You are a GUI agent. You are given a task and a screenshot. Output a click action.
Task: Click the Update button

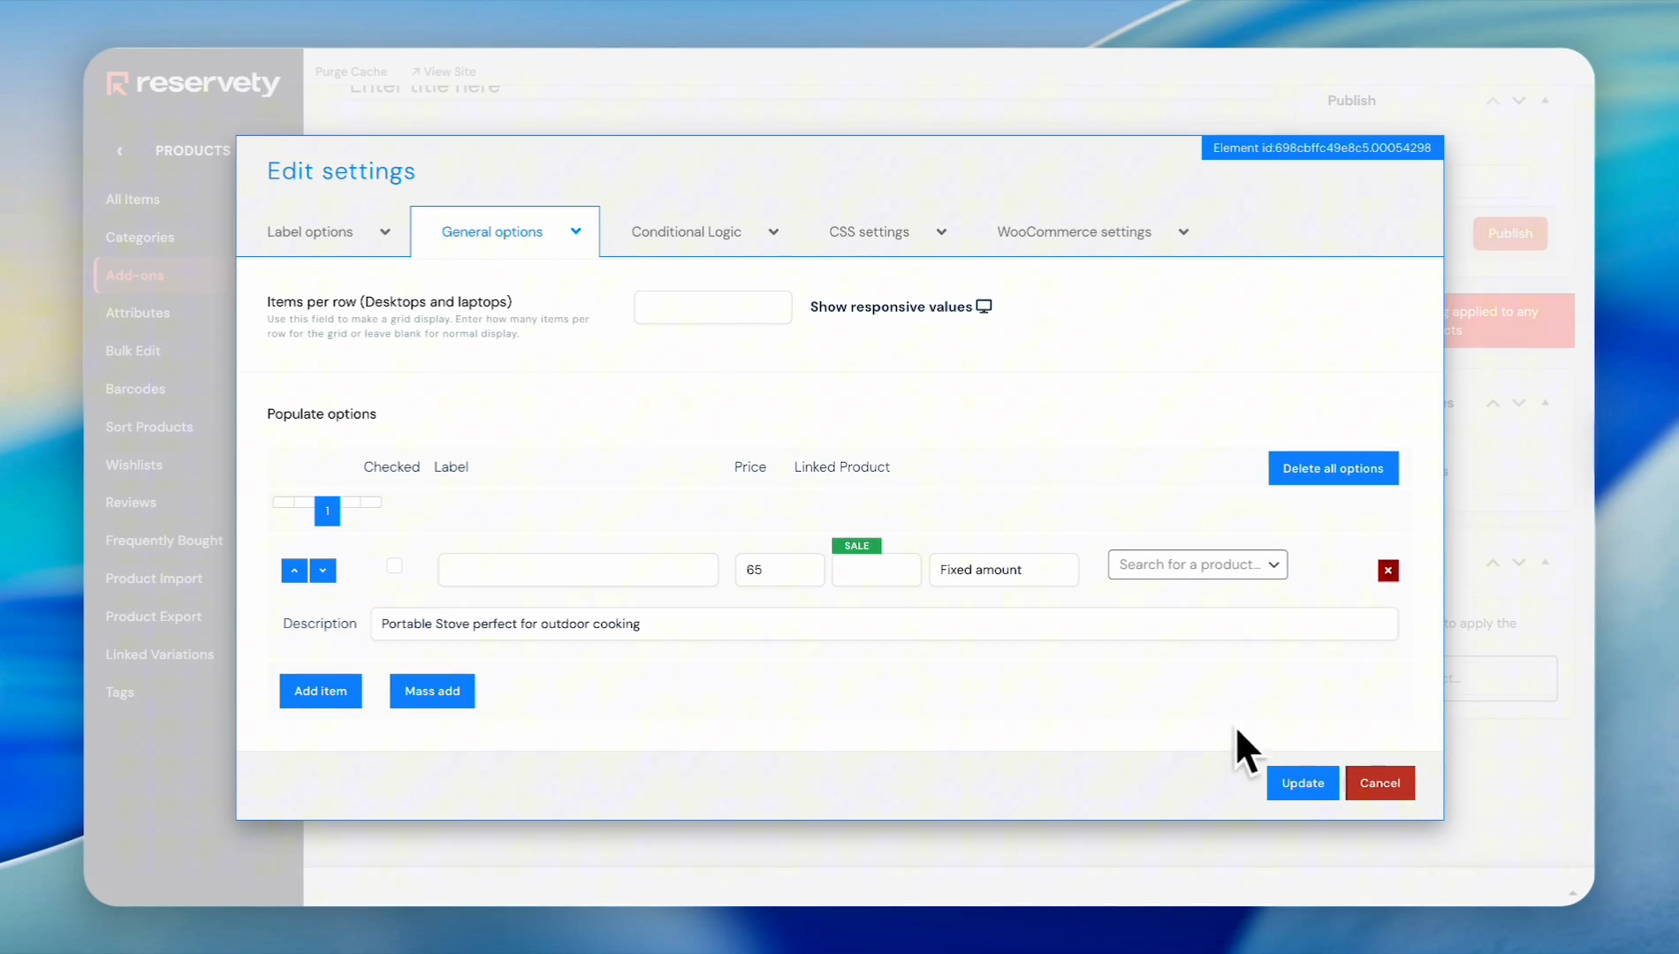click(1303, 783)
